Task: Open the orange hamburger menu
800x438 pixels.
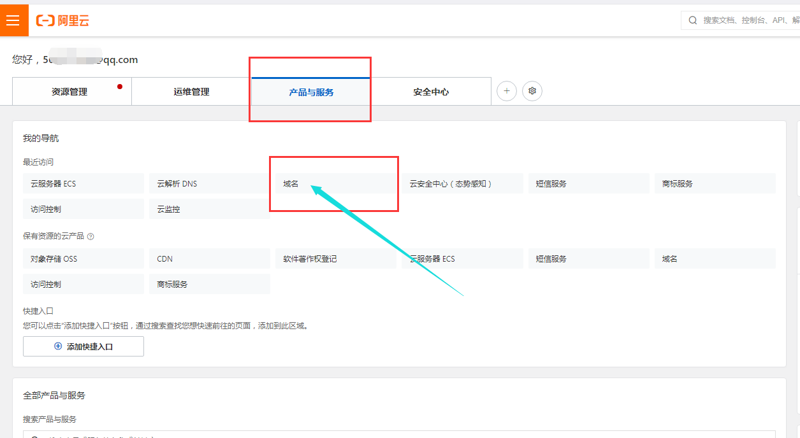Action: pos(13,20)
